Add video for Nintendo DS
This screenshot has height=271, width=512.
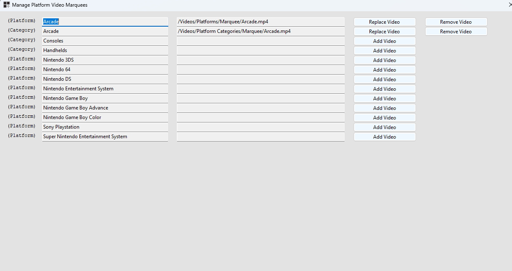[384, 80]
